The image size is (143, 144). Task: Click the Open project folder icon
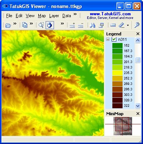8,25
